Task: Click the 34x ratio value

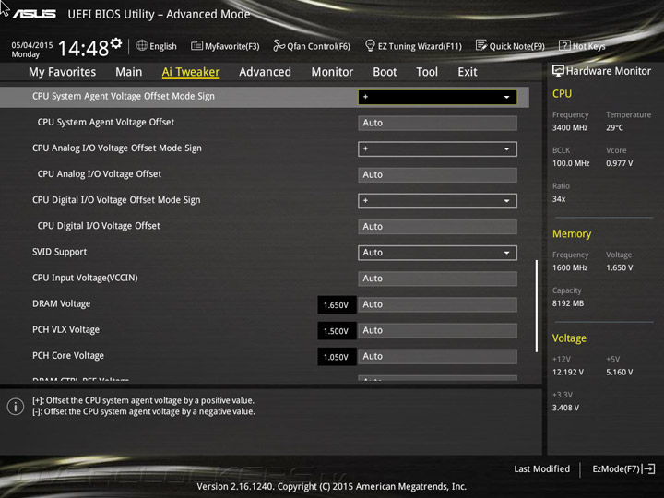Action: click(559, 198)
